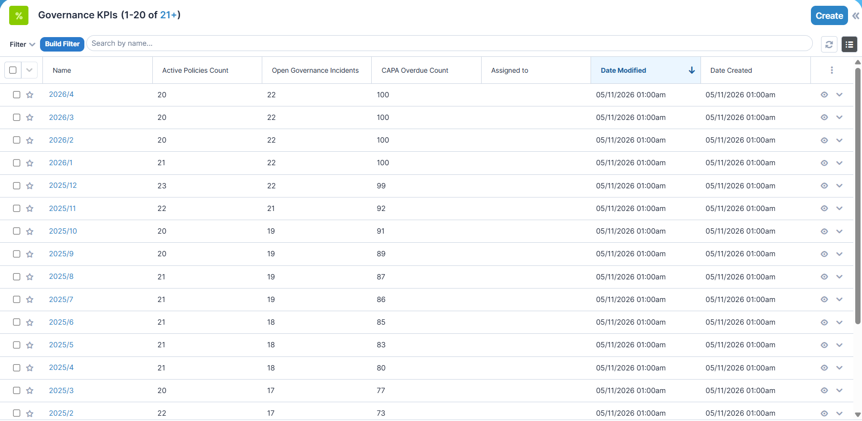Mark 2025/12 as favorite
The height and width of the screenshot is (421, 862).
tap(30, 186)
